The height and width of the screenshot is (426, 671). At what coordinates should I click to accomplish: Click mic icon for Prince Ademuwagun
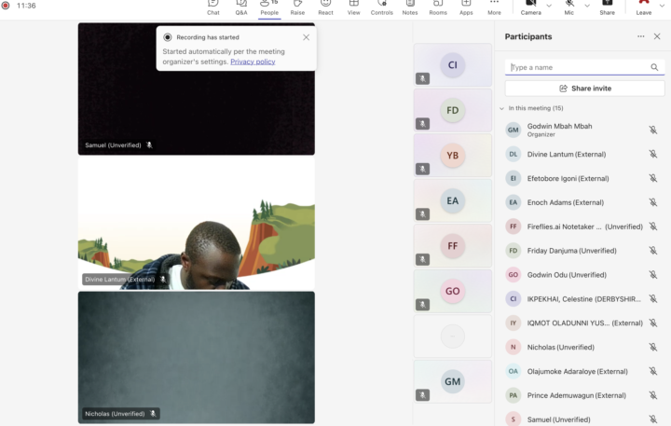tap(653, 395)
